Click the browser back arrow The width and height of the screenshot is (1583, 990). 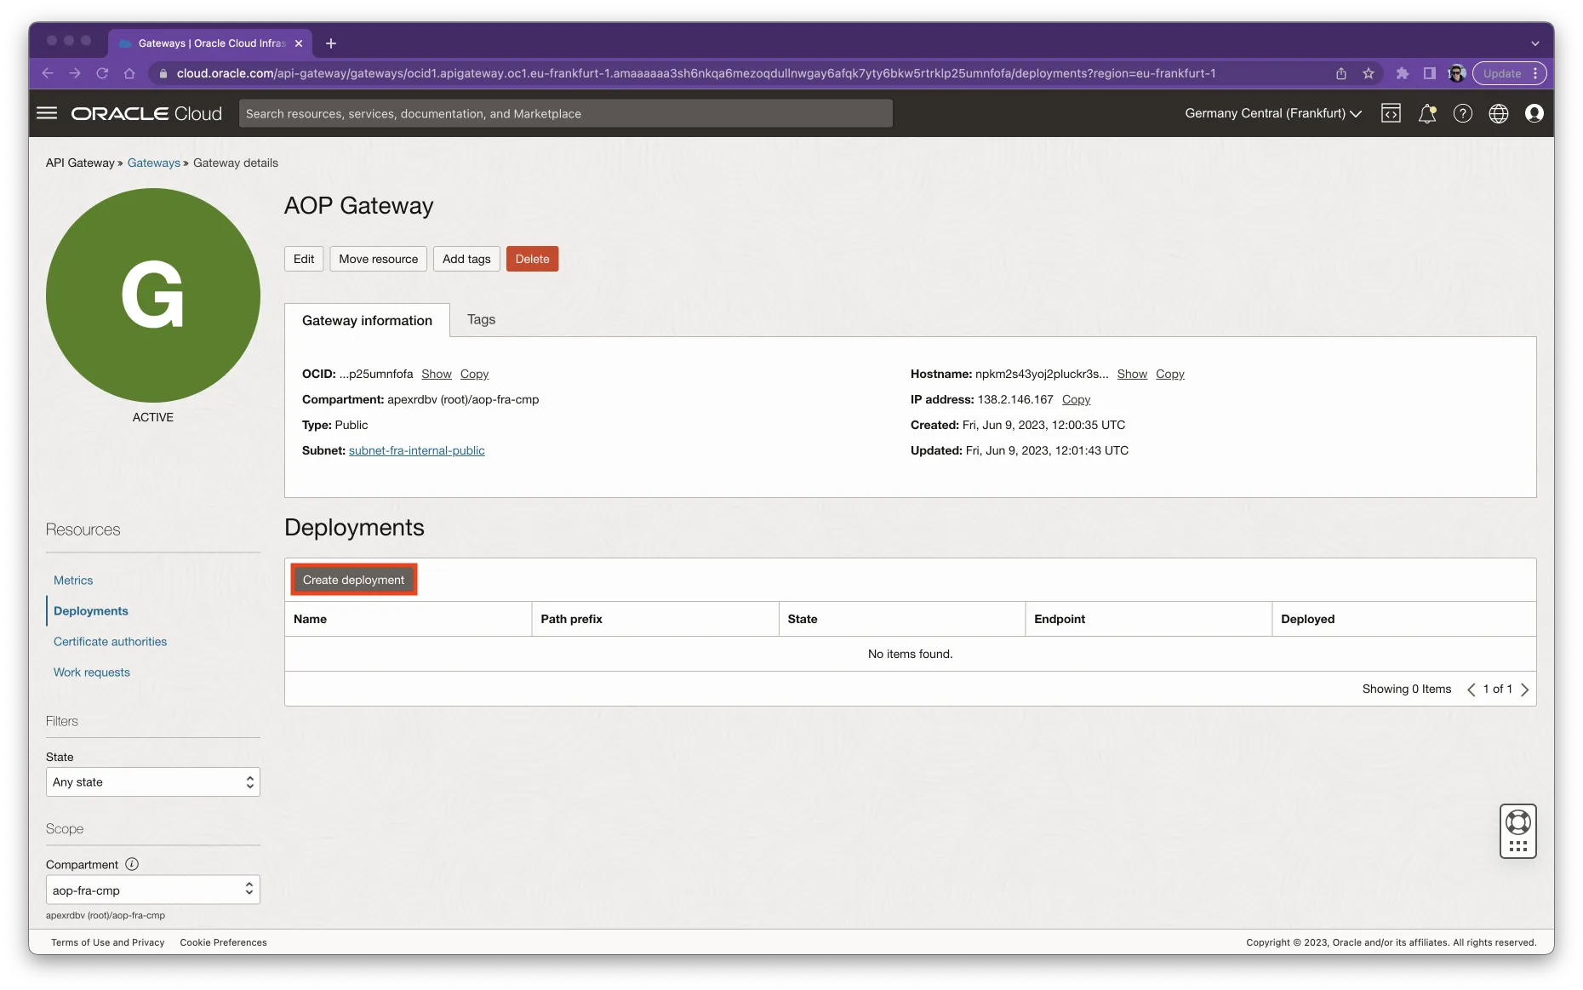pos(48,73)
